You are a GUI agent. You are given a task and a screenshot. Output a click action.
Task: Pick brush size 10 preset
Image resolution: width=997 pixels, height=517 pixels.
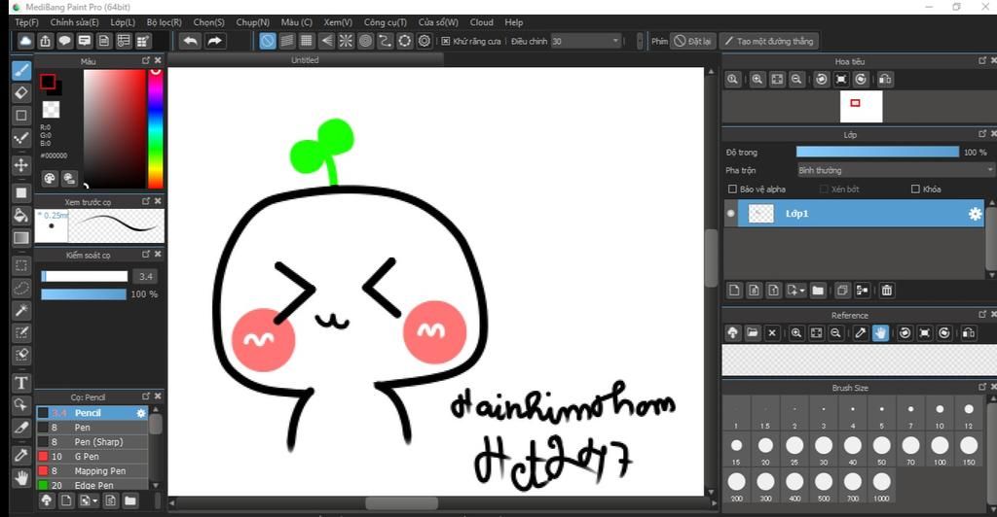point(940,414)
